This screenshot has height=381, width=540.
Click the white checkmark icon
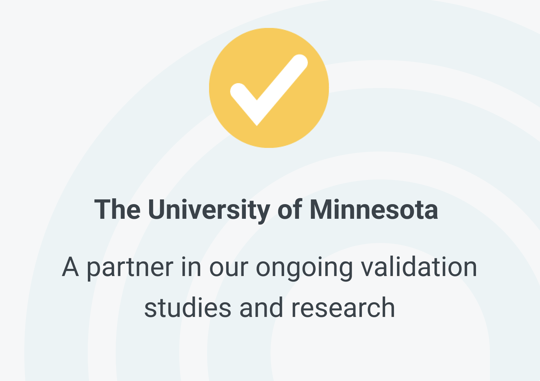[269, 90]
